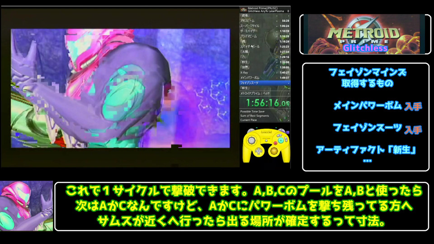The width and height of the screenshot is (434, 244).
Task: Select the X-Ray split row
Action: click(264, 72)
